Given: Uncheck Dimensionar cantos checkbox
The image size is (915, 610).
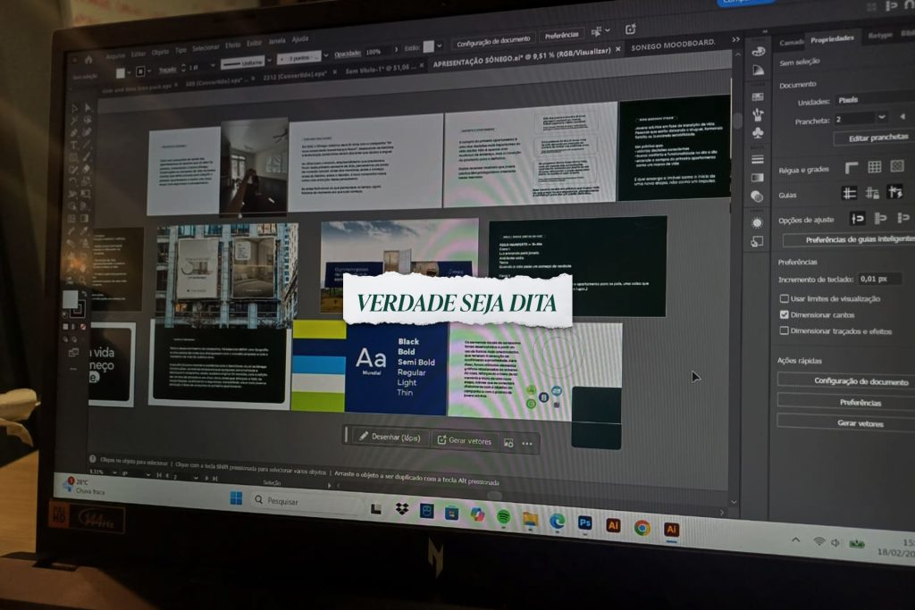Looking at the screenshot, I should tap(784, 314).
